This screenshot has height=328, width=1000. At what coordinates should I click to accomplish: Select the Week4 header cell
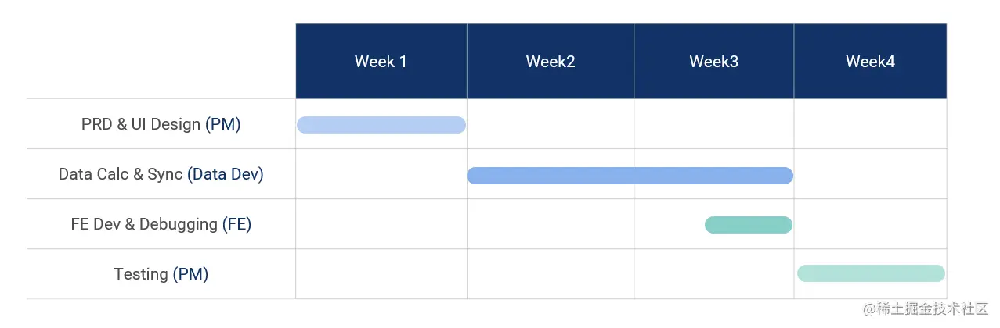point(870,62)
